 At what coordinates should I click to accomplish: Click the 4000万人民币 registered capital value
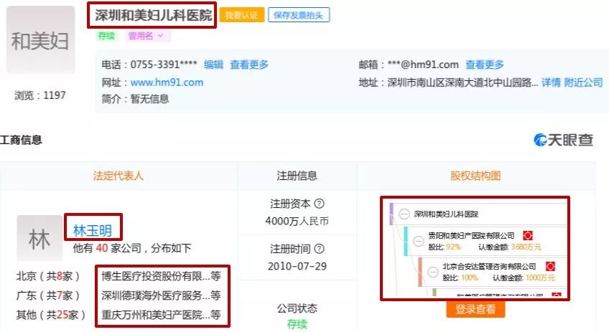(297, 221)
